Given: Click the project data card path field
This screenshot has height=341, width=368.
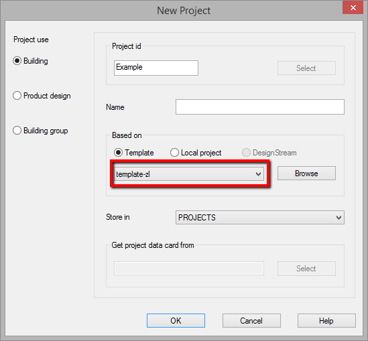Looking at the screenshot, I should coord(189,268).
